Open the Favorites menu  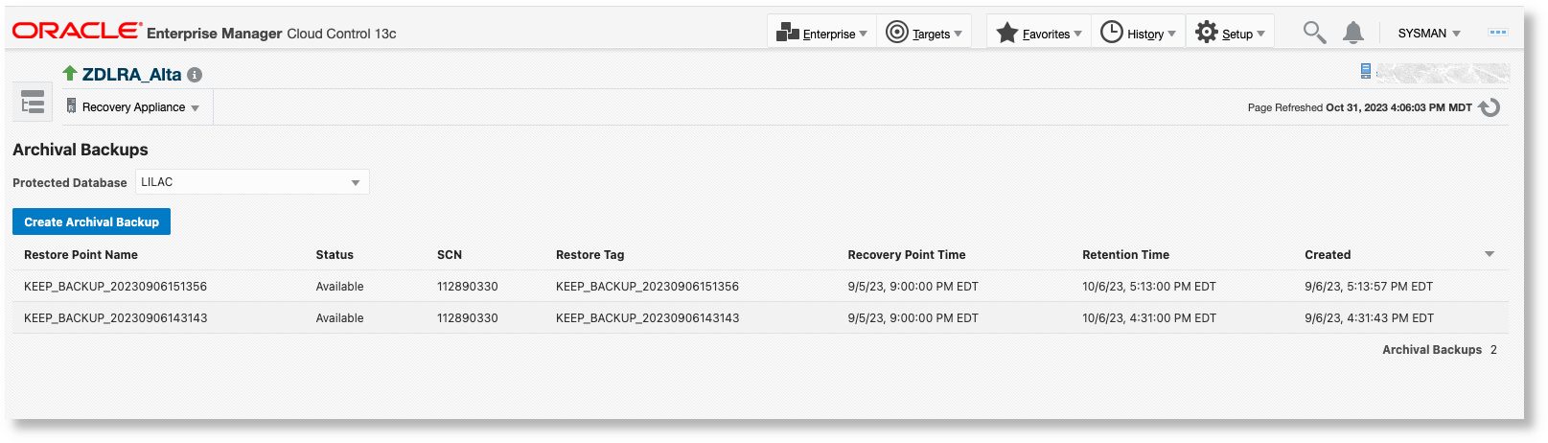click(1038, 33)
